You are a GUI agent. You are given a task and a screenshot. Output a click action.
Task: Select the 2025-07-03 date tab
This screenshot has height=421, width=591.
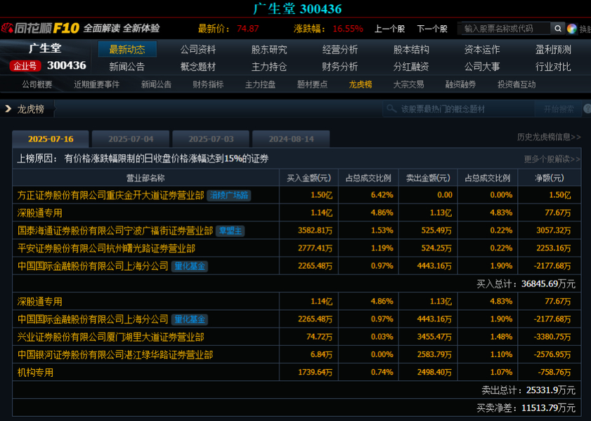click(211, 139)
